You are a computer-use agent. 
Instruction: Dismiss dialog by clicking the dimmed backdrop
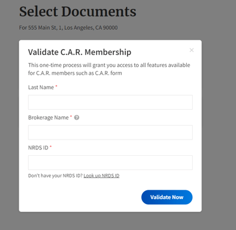pos(218,117)
